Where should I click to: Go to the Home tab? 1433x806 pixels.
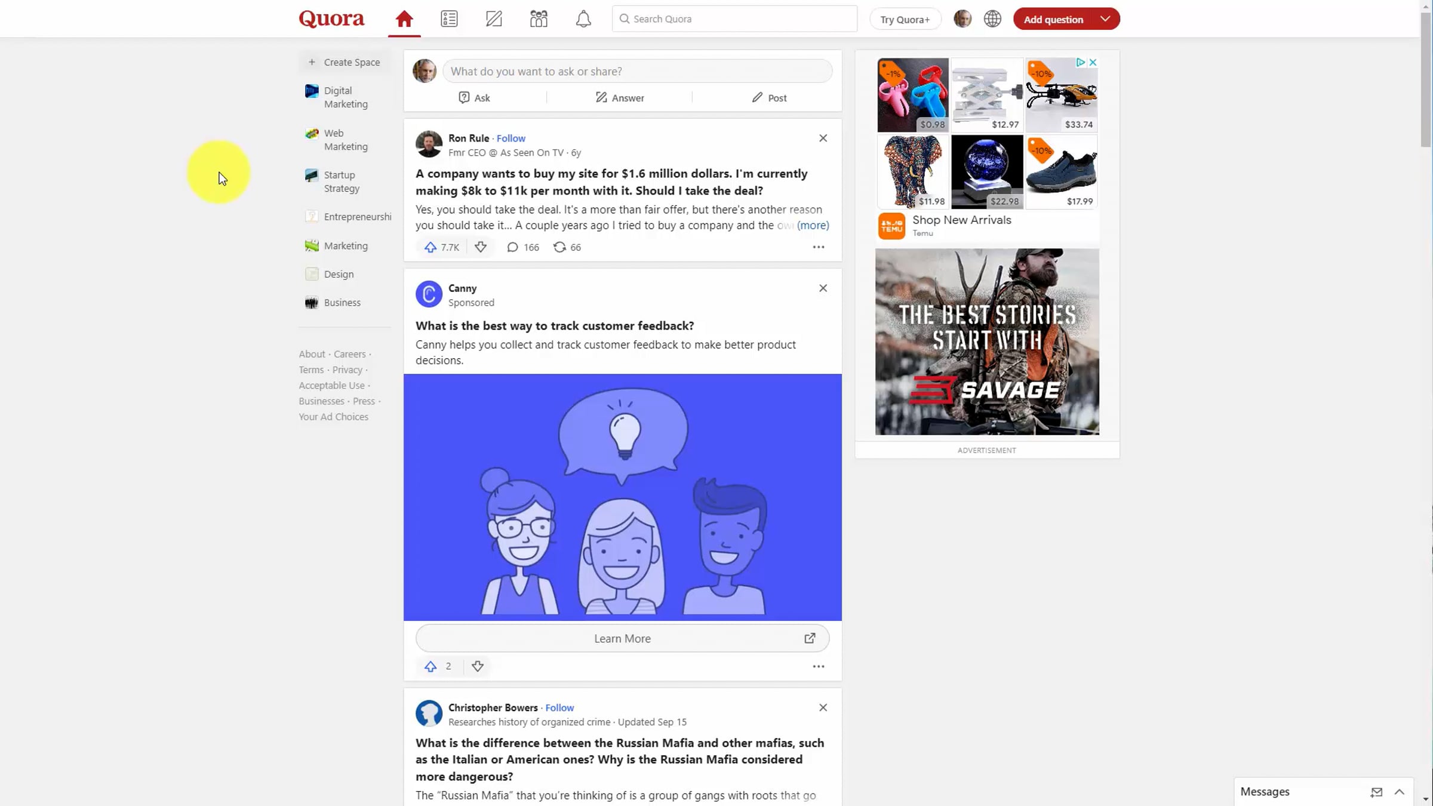pyautogui.click(x=404, y=19)
